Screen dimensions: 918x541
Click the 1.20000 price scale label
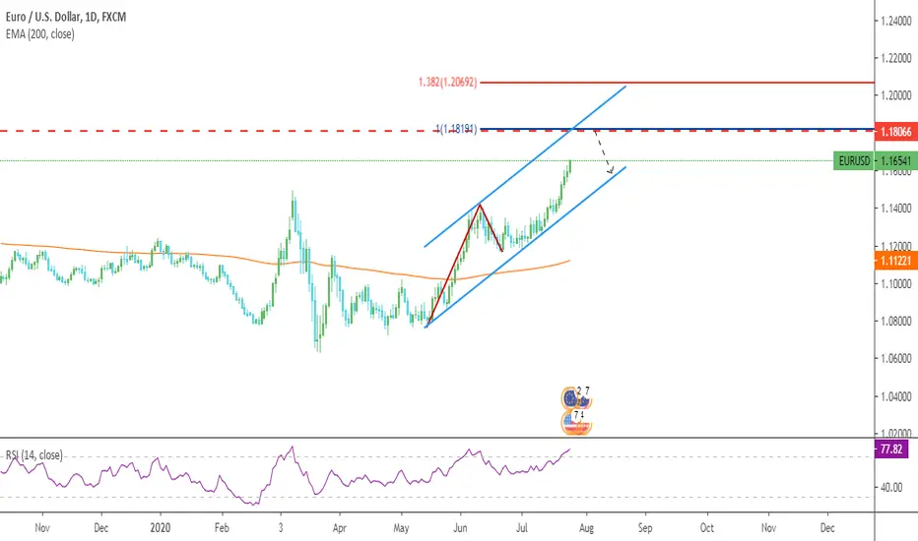tap(896, 95)
